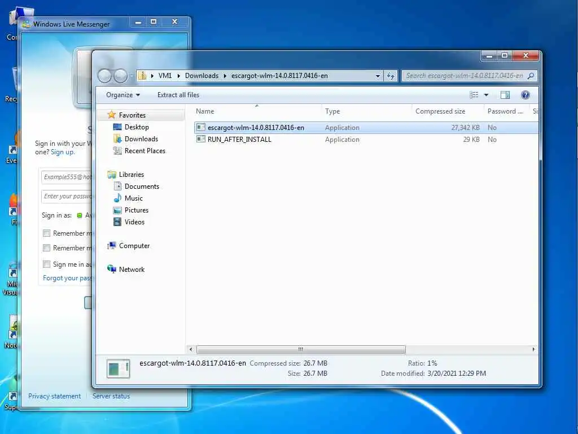Open the Sign in as status dropdown
This screenshot has width=578, height=434.
coord(85,215)
